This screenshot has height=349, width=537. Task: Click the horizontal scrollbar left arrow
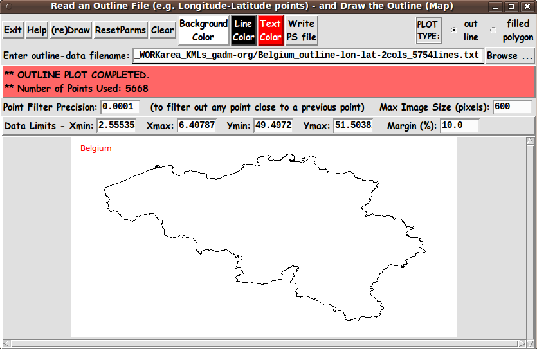pyautogui.click(x=6, y=343)
